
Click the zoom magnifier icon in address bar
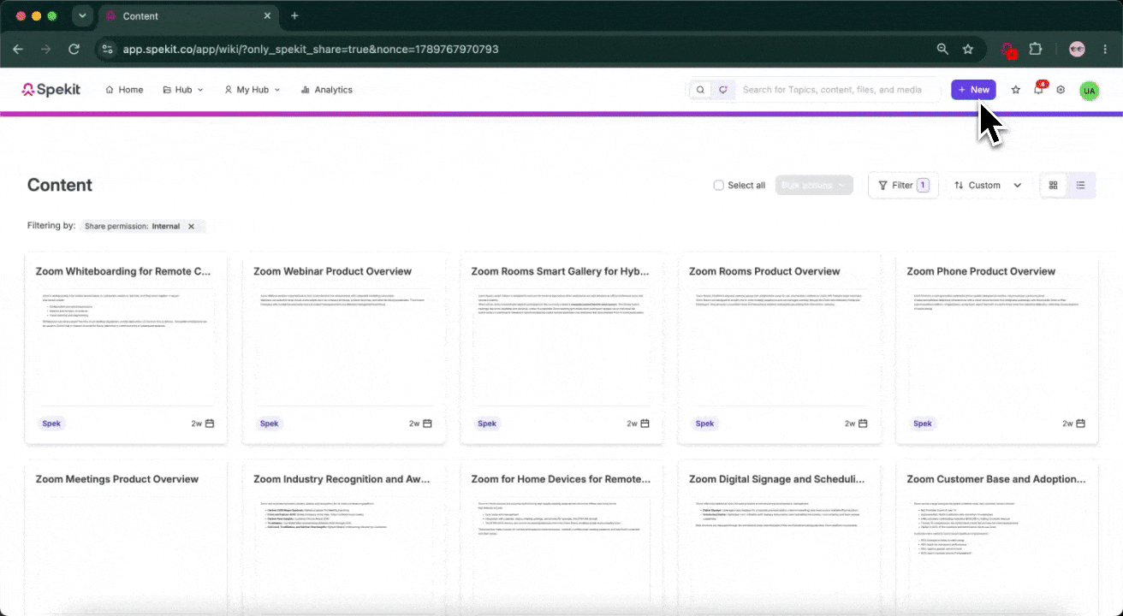[x=942, y=49]
